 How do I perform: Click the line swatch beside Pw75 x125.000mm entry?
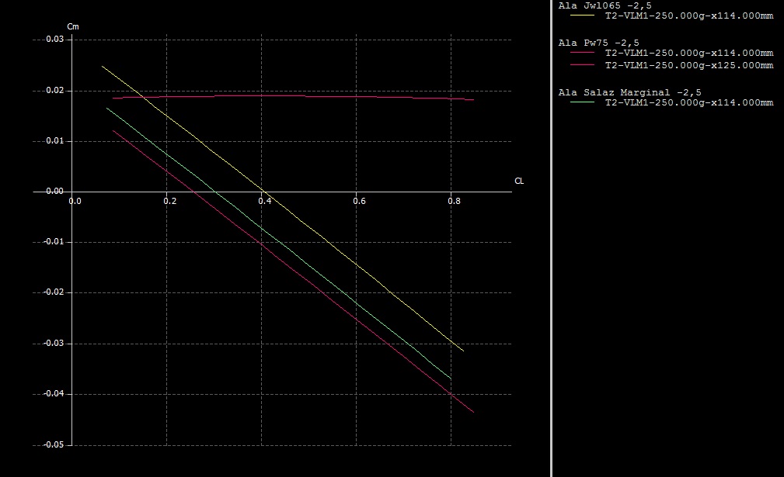click(x=582, y=65)
